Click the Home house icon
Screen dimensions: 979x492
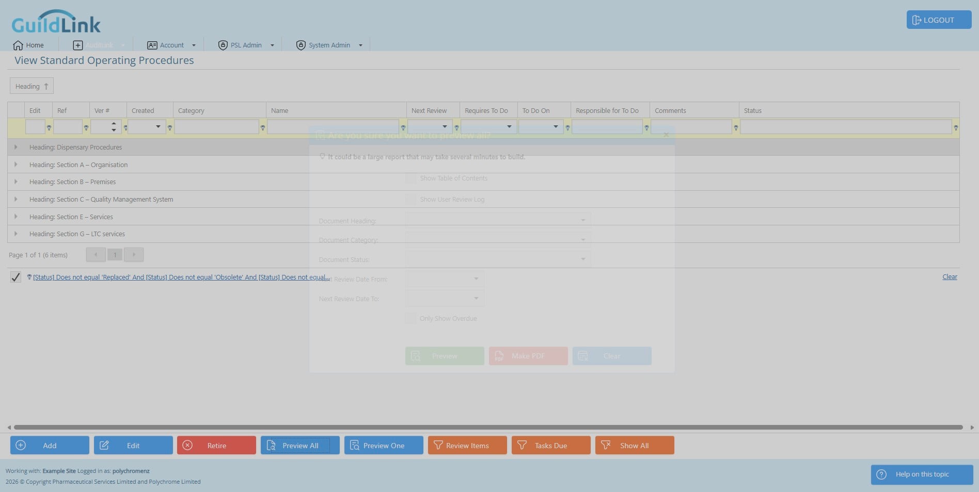[x=18, y=45]
